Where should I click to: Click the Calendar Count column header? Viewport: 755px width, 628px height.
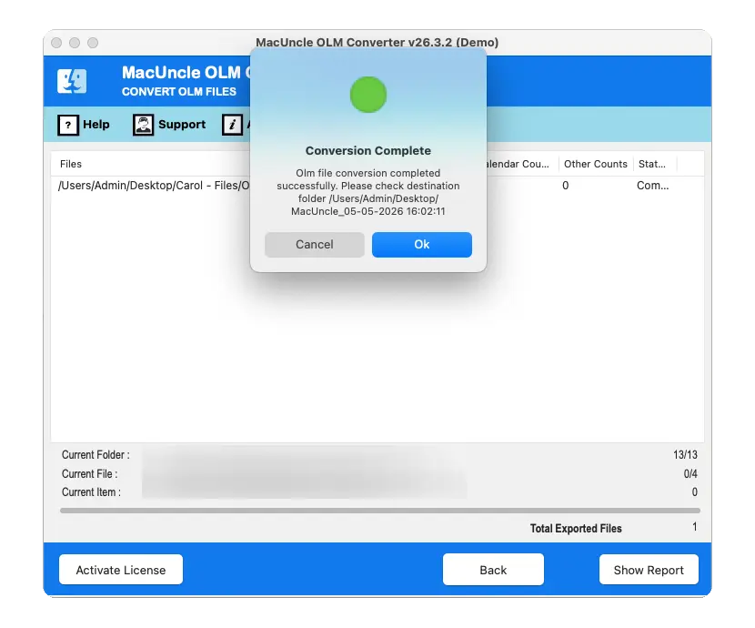(x=518, y=164)
